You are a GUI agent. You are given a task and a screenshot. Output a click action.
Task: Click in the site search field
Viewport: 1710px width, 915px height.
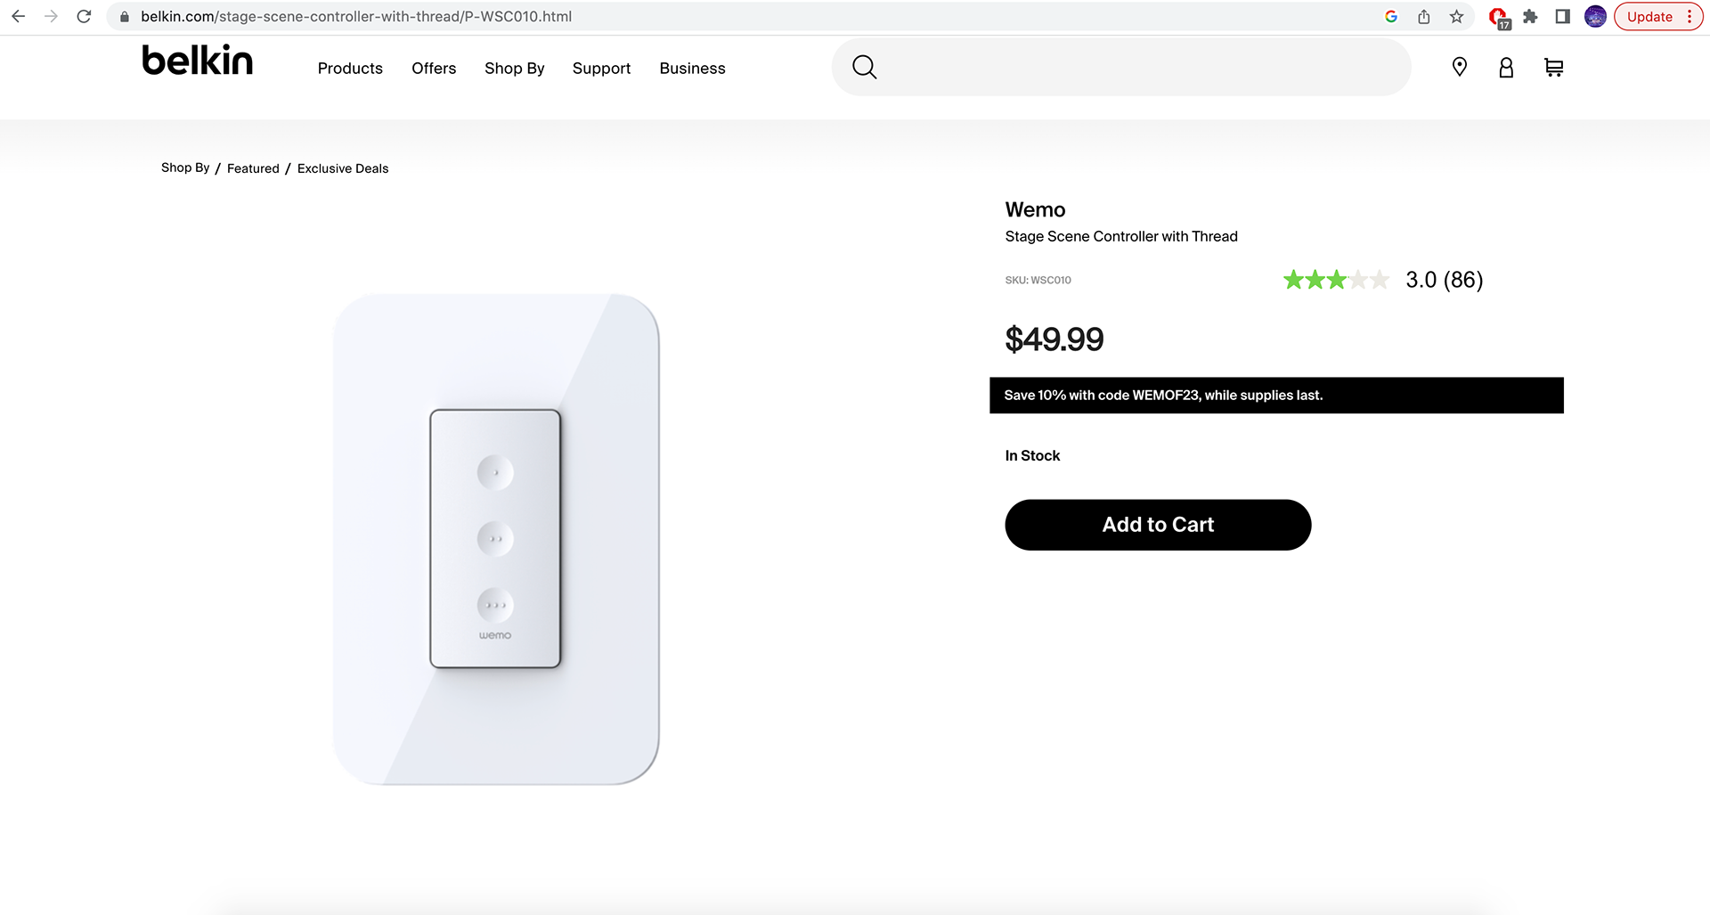tap(1140, 68)
